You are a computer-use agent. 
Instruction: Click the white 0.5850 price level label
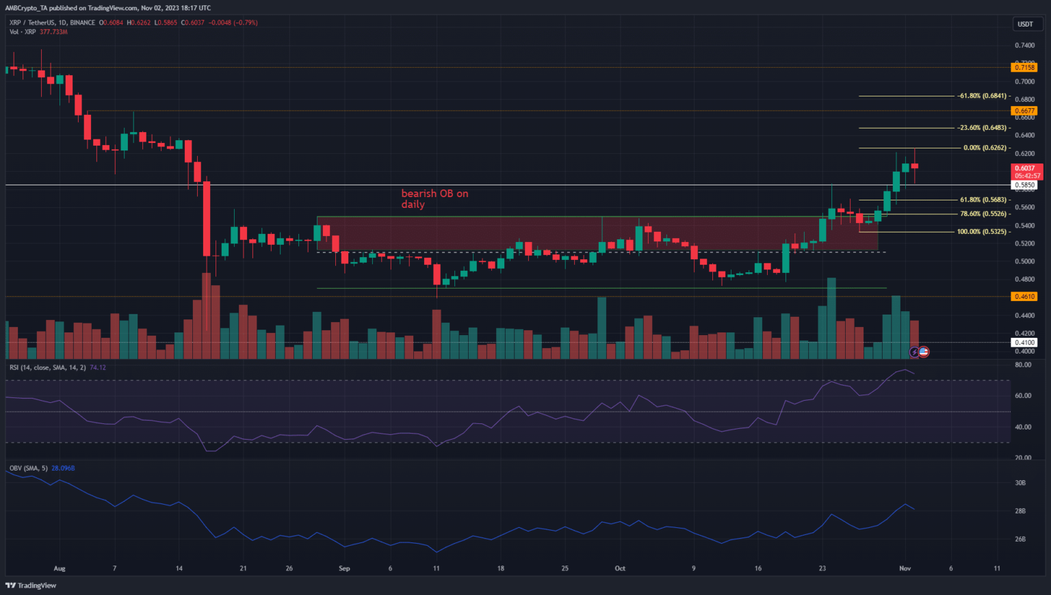(1024, 185)
